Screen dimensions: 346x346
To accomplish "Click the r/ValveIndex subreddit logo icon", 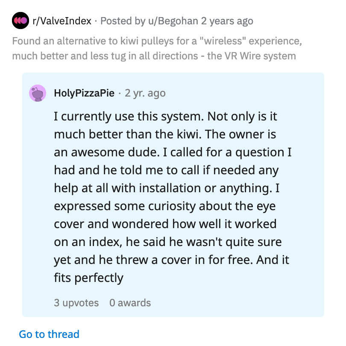I will point(20,21).
